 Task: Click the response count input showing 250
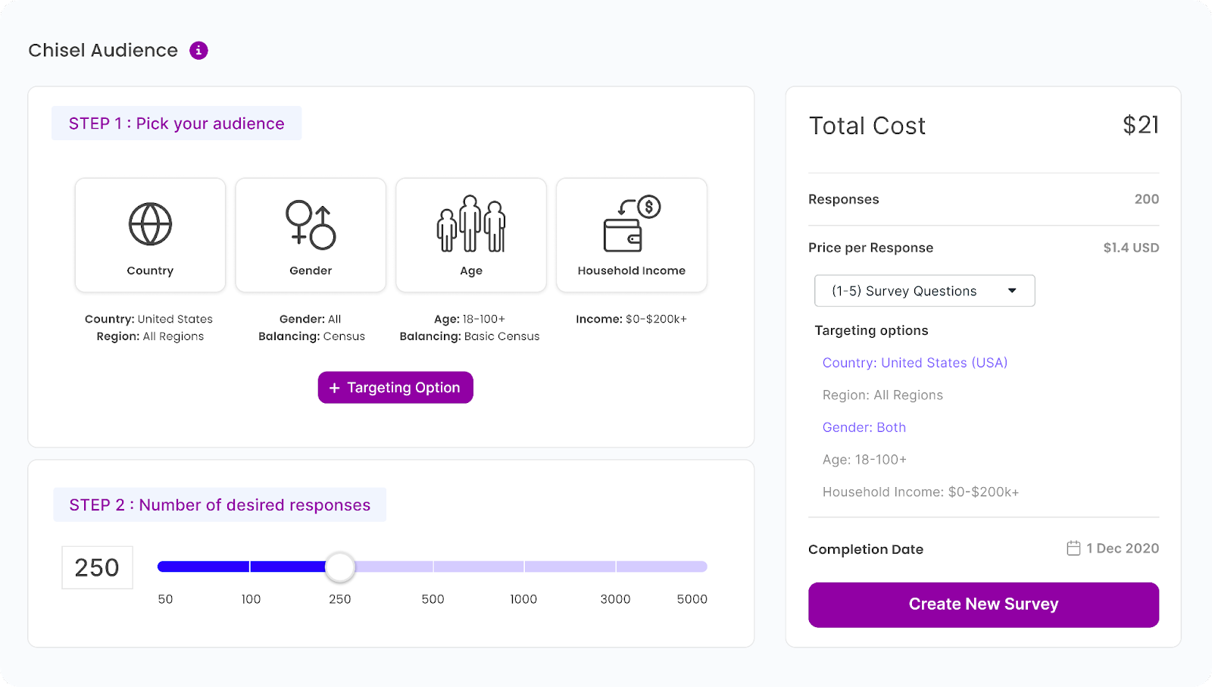pyautogui.click(x=97, y=567)
